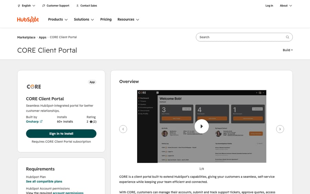This screenshot has width=310, height=194.
Task: Click the CORE app logo
Action: click(34, 86)
